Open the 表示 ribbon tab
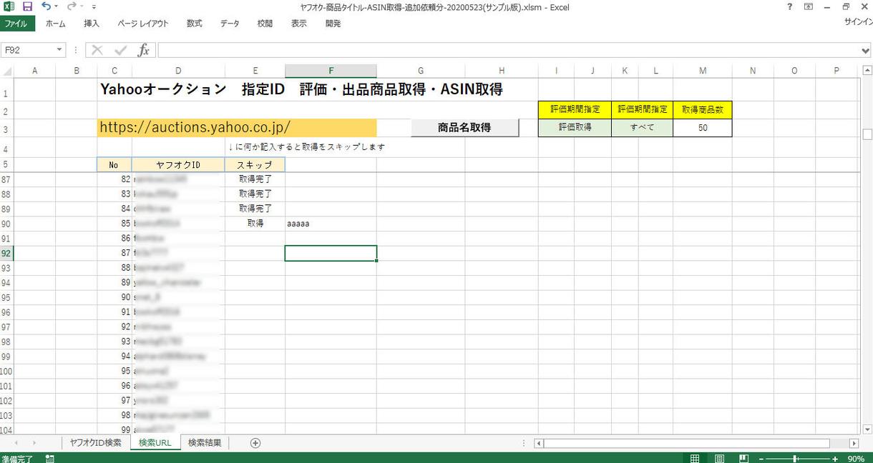873x463 pixels. [299, 24]
